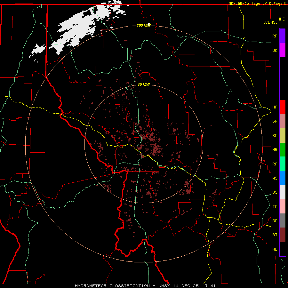The image size is (288, 288).
Task: Select the BD yellow legend block
Action: point(283,136)
